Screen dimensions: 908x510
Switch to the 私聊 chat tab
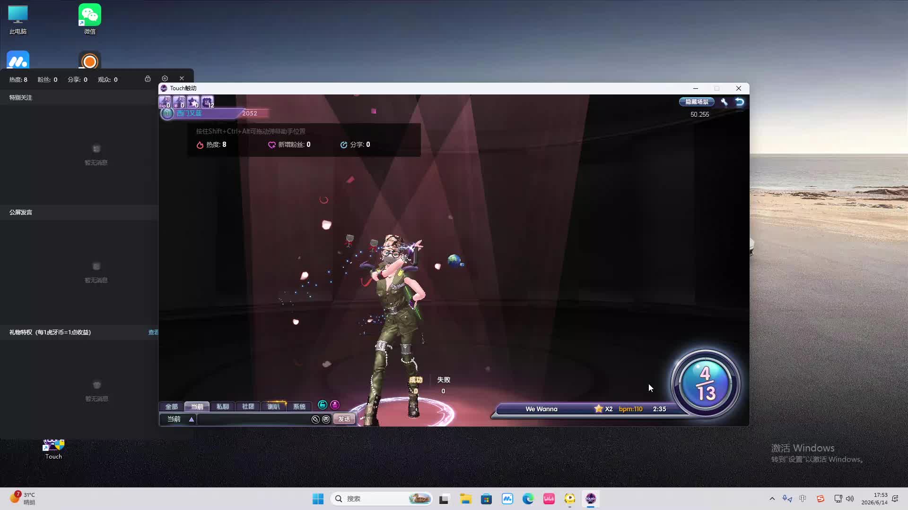tap(222, 407)
